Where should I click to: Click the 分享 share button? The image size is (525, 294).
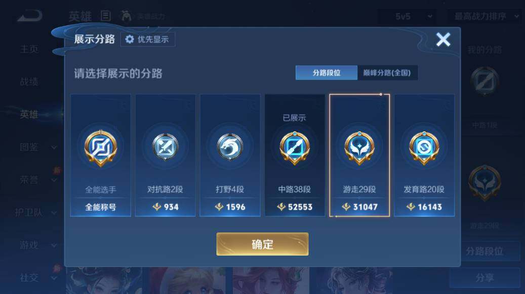[484, 278]
